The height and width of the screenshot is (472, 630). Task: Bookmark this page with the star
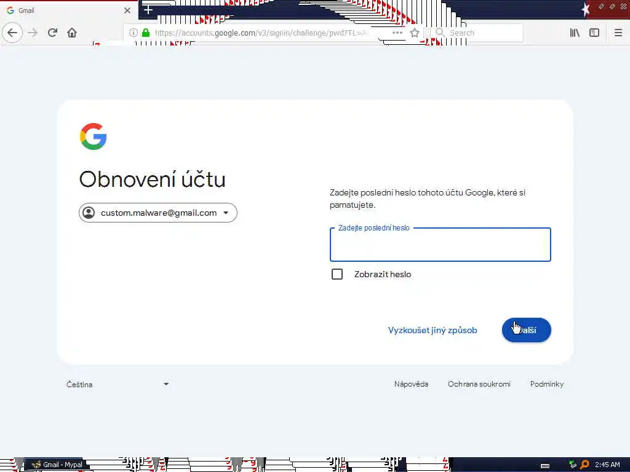[415, 33]
